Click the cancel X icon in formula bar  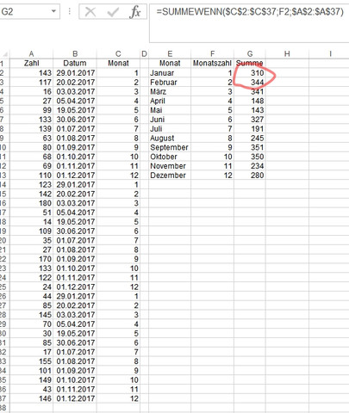click(x=90, y=12)
